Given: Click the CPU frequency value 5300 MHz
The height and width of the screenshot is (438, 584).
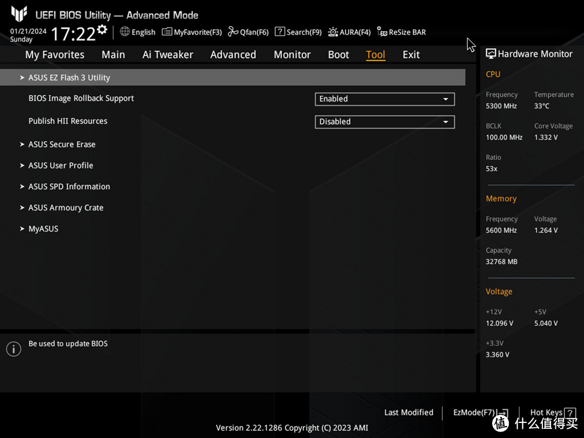Looking at the screenshot, I should pyautogui.click(x=501, y=106).
